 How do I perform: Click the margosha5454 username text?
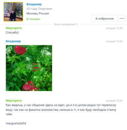(16, 123)
